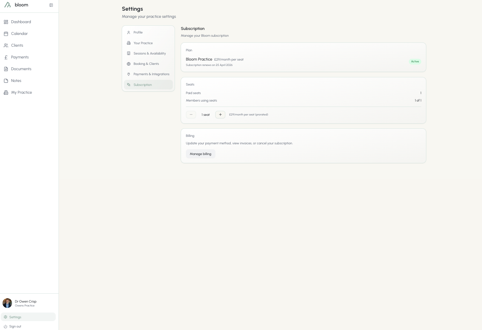Click the Payments pound sign icon
This screenshot has height=330, width=482.
(6, 57)
